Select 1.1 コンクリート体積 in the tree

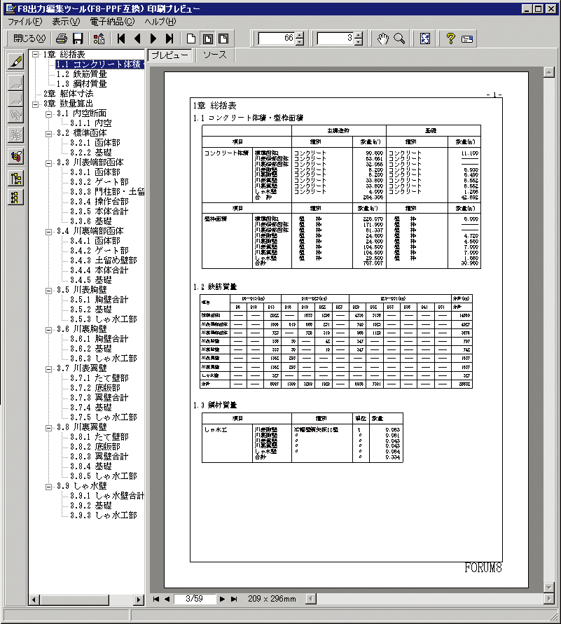pyautogui.click(x=99, y=64)
